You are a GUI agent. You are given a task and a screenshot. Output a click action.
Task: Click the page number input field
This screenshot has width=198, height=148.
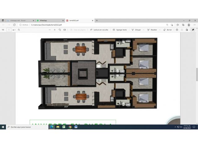(9, 30)
